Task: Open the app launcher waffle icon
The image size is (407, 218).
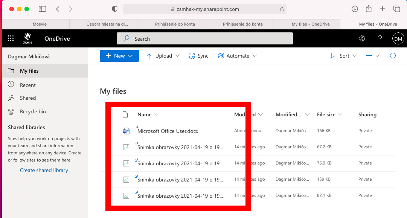Action: [x=11, y=38]
